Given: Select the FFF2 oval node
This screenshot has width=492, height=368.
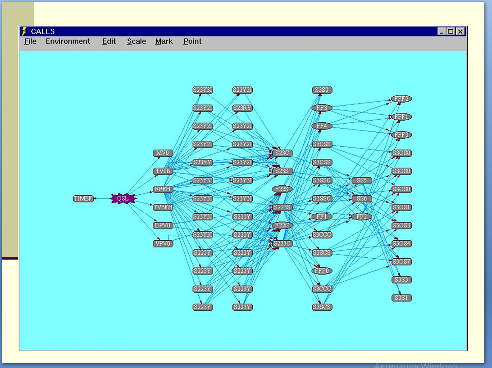Looking at the screenshot, I should click(401, 99).
